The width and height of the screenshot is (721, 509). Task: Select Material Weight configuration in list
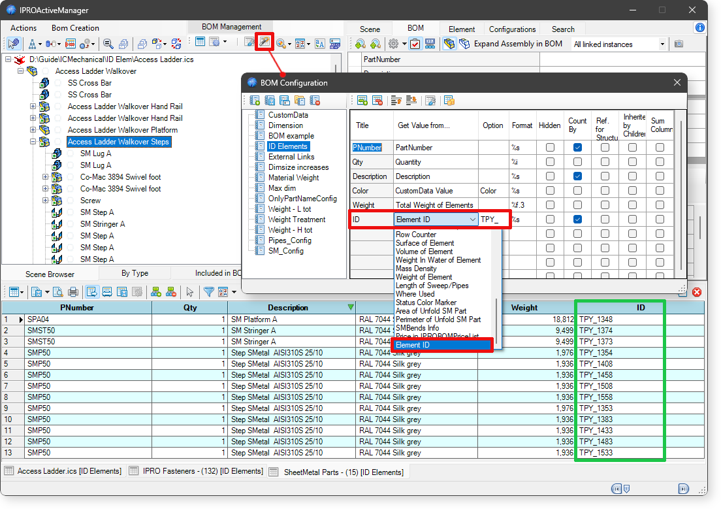pyautogui.click(x=293, y=178)
